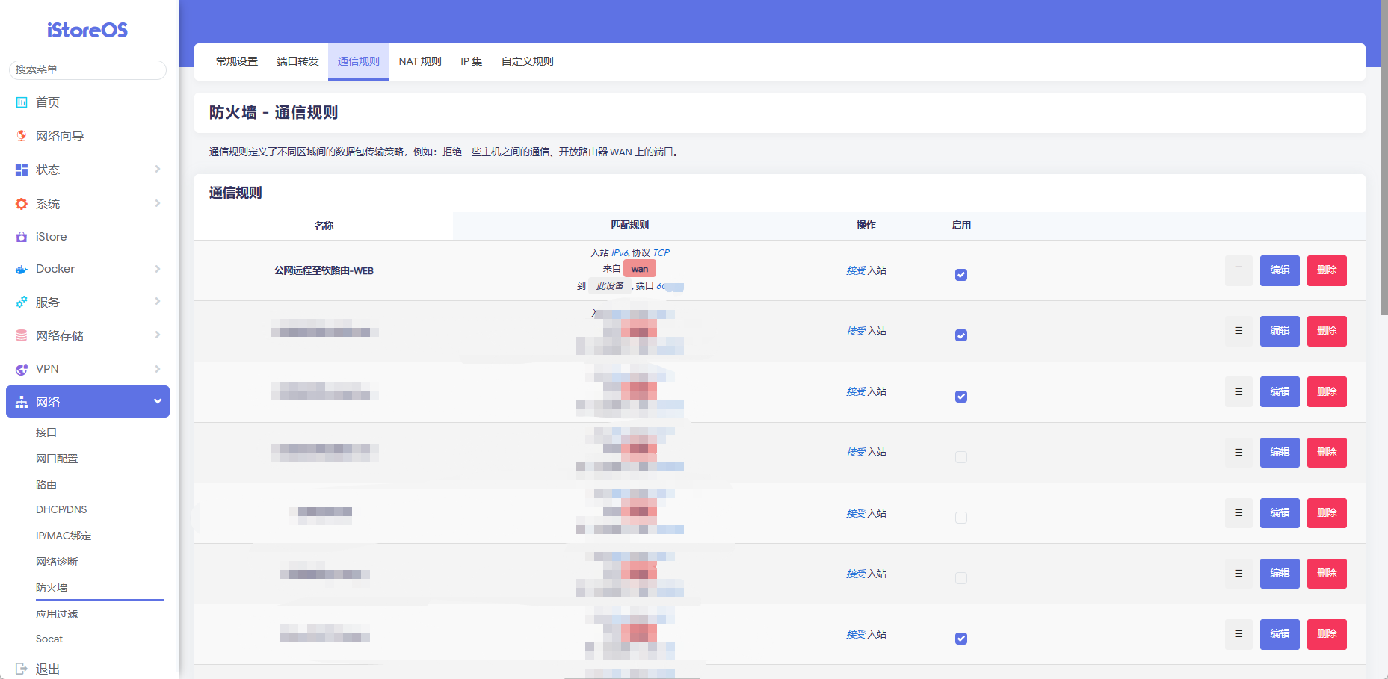Uncheck the second rule's enable checkbox

tap(961, 335)
